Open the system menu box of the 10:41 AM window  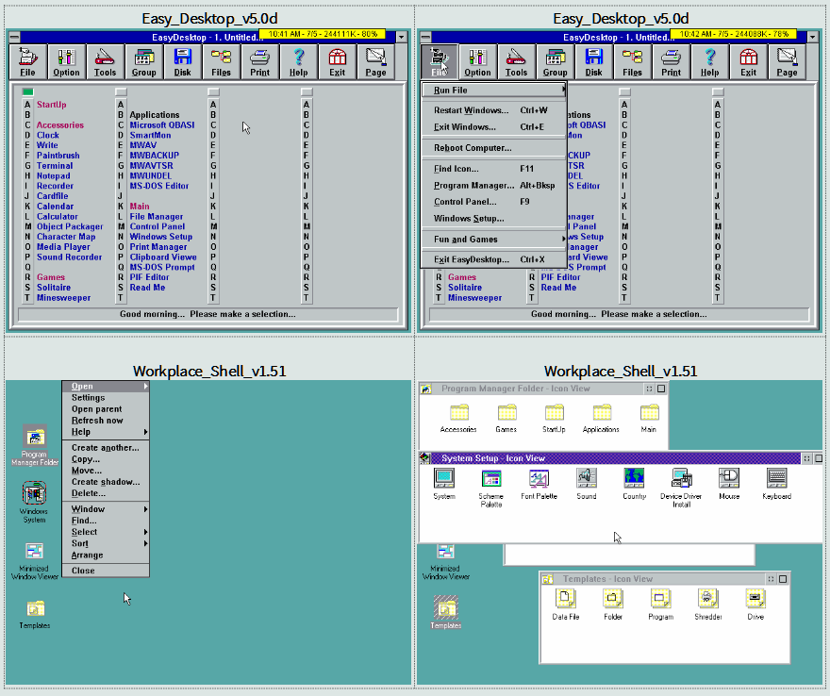point(14,37)
